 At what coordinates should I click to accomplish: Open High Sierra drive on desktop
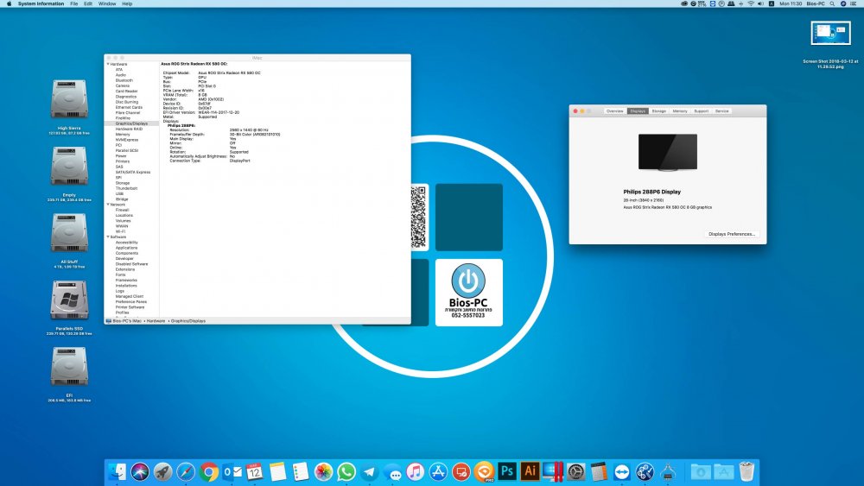tap(69, 99)
